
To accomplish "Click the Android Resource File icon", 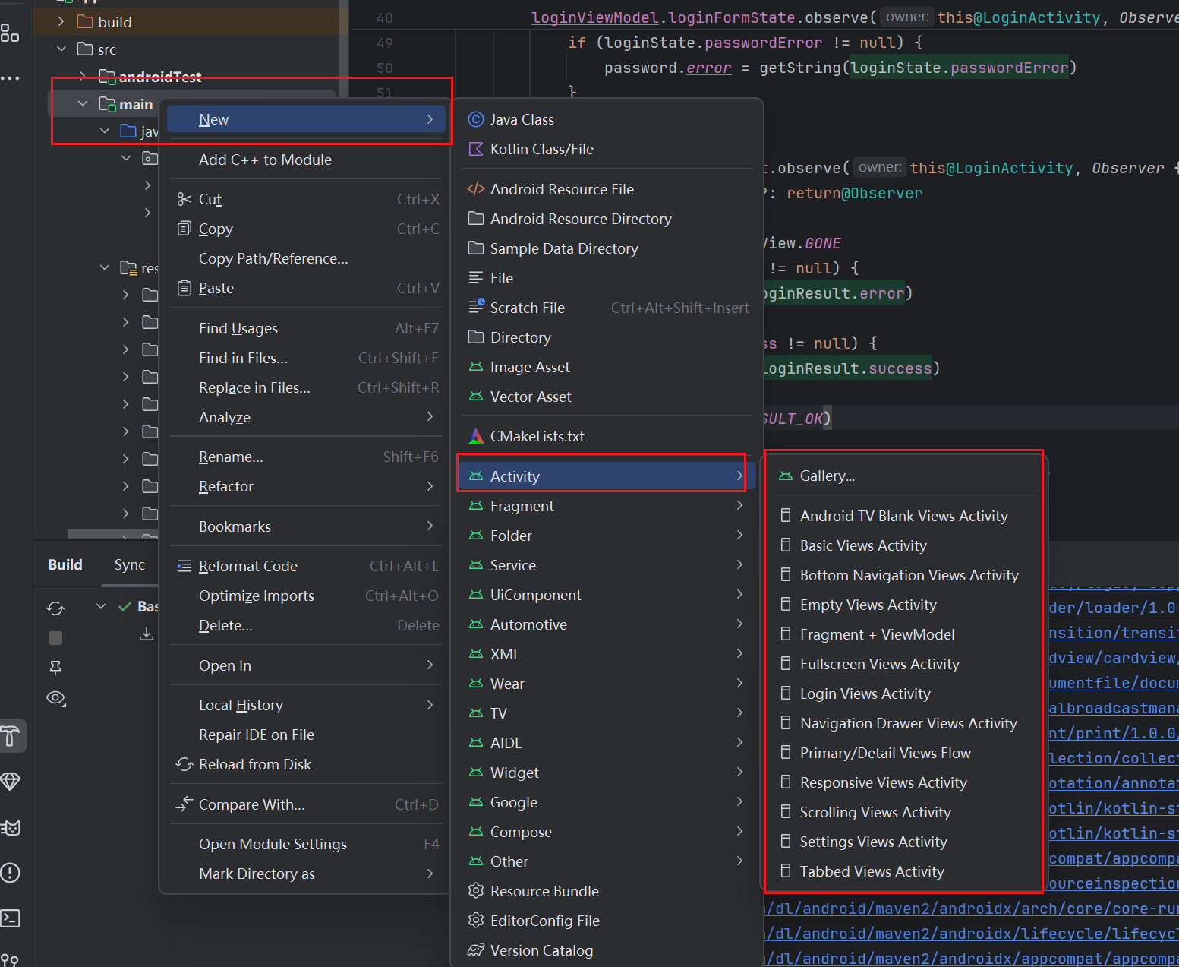I will 476,189.
